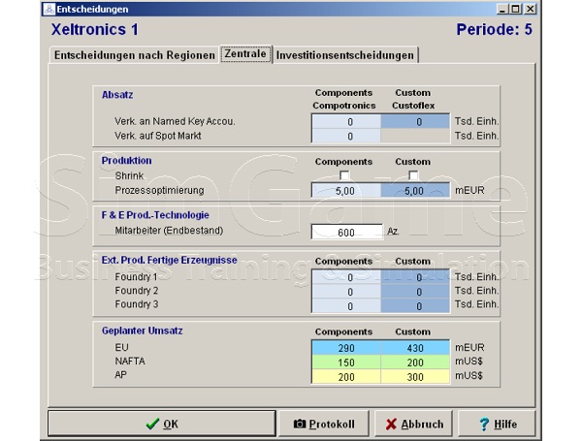Screen dimensions: 582x441
Task: Click the Mitarbeiter (Endbestand) label
Action: 169,231
